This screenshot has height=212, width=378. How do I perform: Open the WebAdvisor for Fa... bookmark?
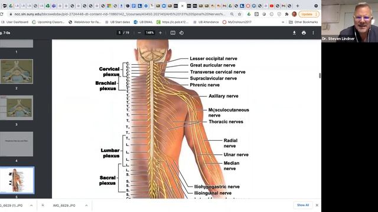[84, 22]
